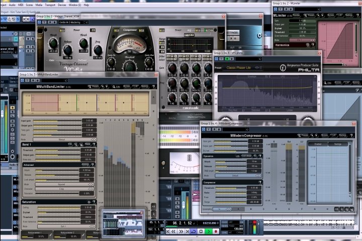Click the time display 0:02:55.896

[x=209, y=223]
